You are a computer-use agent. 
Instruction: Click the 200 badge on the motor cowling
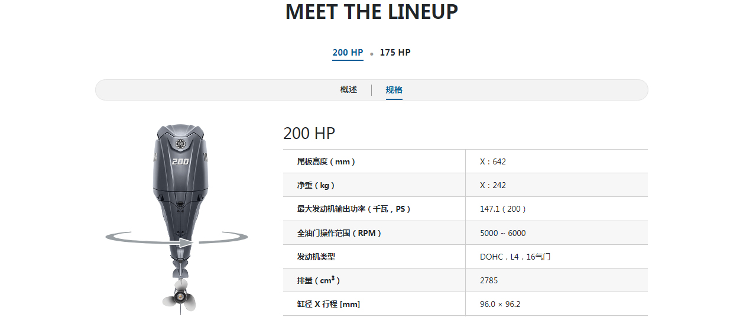point(180,161)
